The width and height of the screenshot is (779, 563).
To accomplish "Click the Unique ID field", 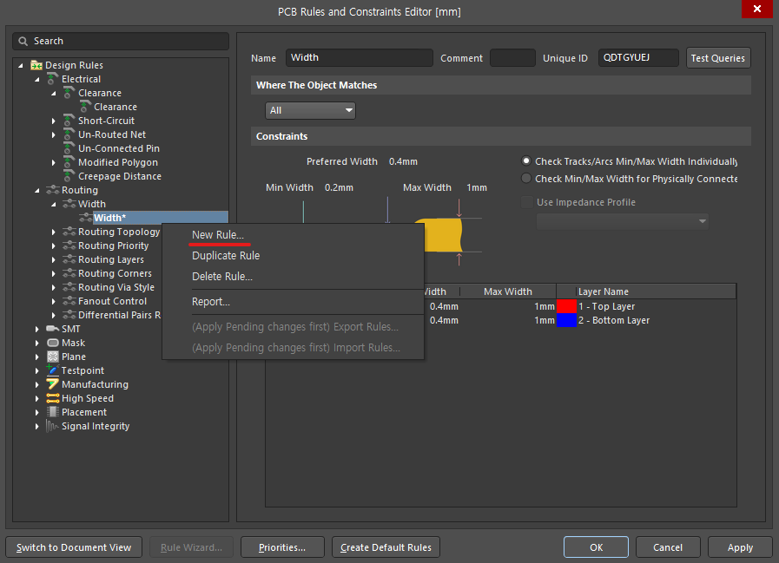I will click(x=638, y=57).
